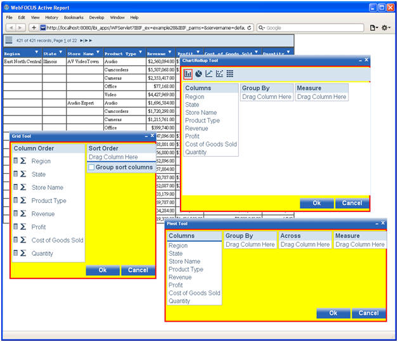The height and width of the screenshot is (342, 398).
Task: Select Revenue in Chart/Rollup Tool Columns list
Action: pos(196,128)
